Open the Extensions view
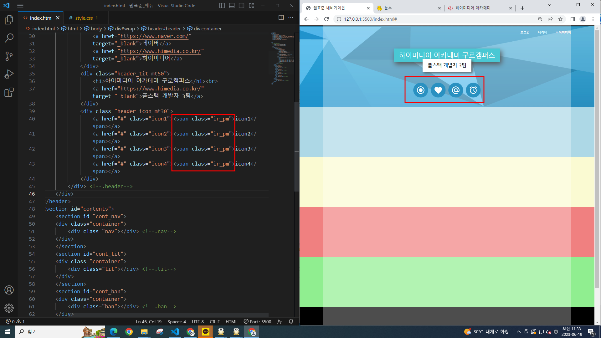601x338 pixels. (x=9, y=92)
